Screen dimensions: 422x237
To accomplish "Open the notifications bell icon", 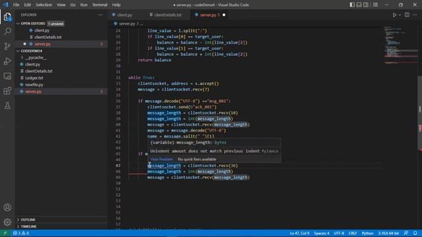I will pos(415,233).
